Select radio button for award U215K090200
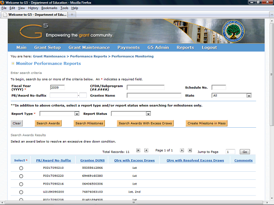 [21, 192]
